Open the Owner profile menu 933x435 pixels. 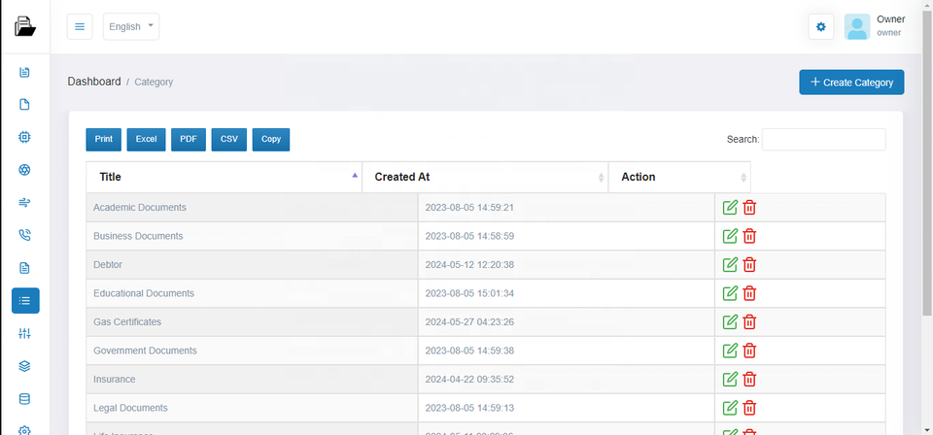tap(875, 26)
